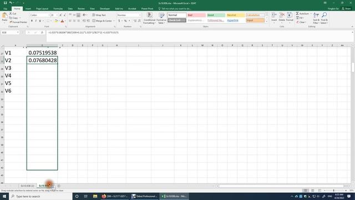Collapse the ribbon with the arrow

pyautogui.click(x=352, y=27)
